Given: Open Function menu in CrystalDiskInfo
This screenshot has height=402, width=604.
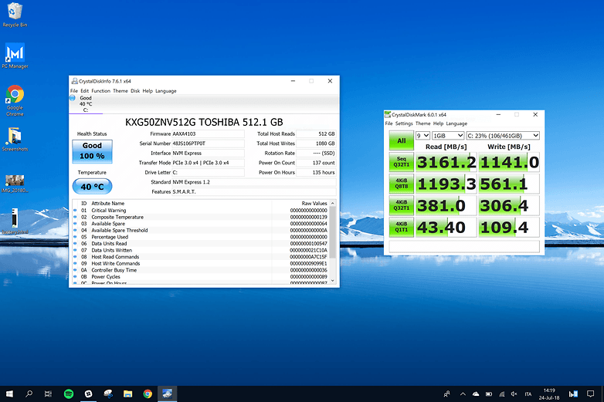Looking at the screenshot, I should click(100, 91).
